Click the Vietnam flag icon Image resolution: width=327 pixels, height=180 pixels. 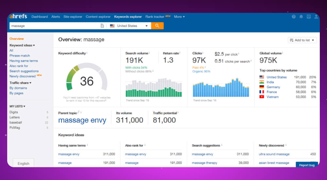(262, 97)
